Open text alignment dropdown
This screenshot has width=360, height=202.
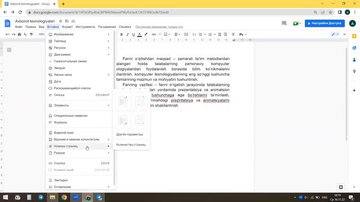(177, 34)
